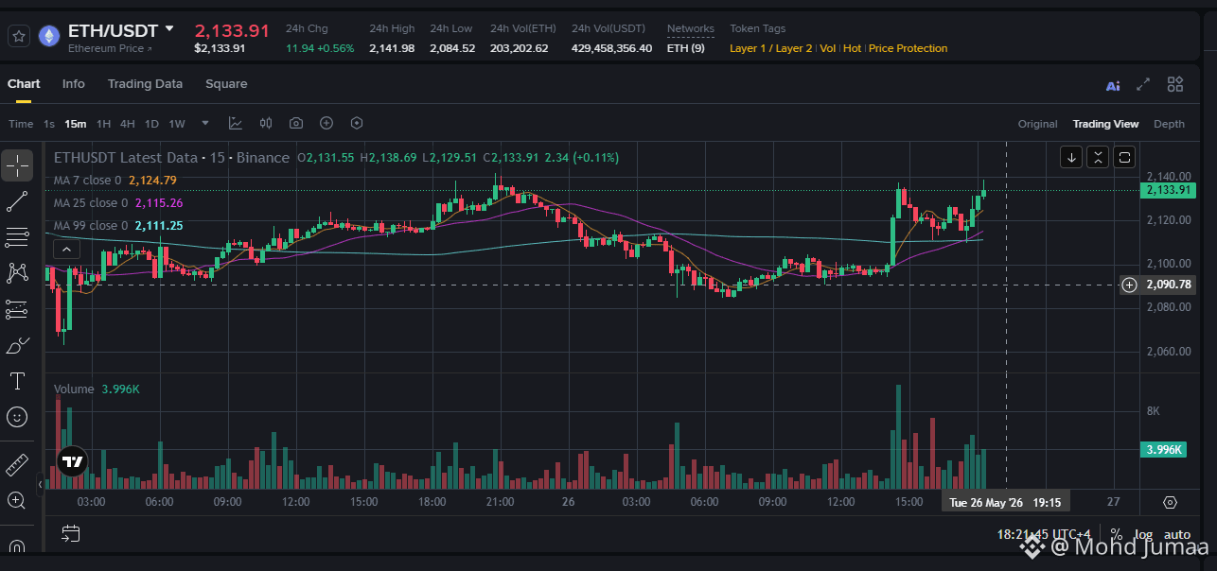Select the brush drawing tool
Viewport: 1217px width, 571px height.
point(17,345)
